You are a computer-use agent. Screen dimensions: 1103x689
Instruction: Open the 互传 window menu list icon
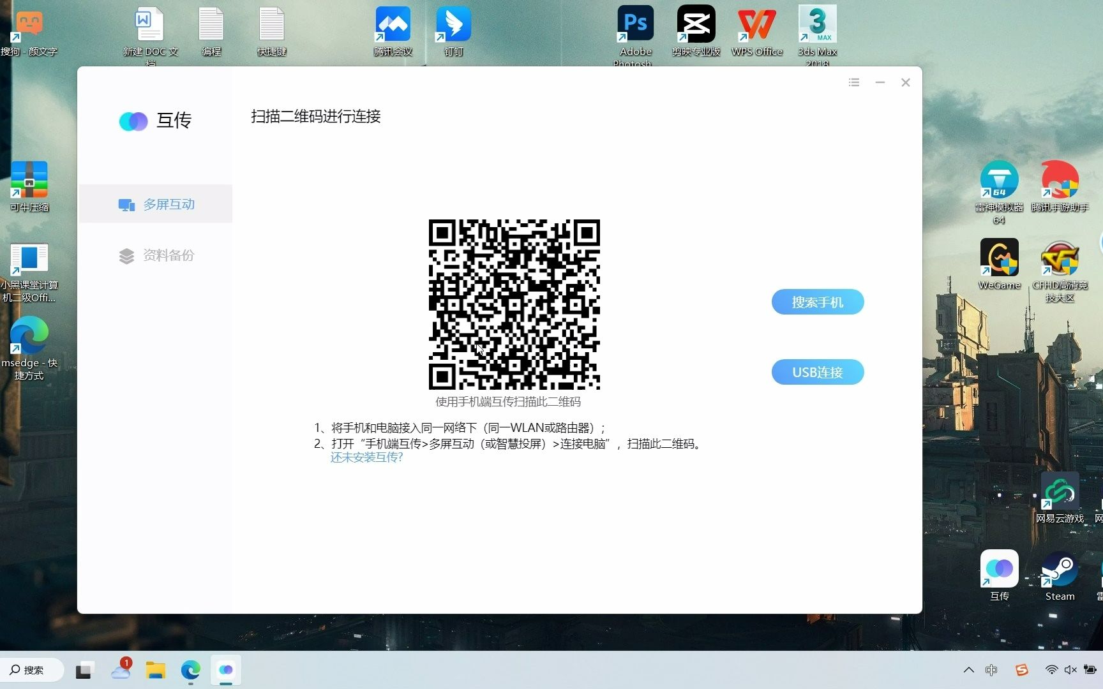click(x=854, y=82)
